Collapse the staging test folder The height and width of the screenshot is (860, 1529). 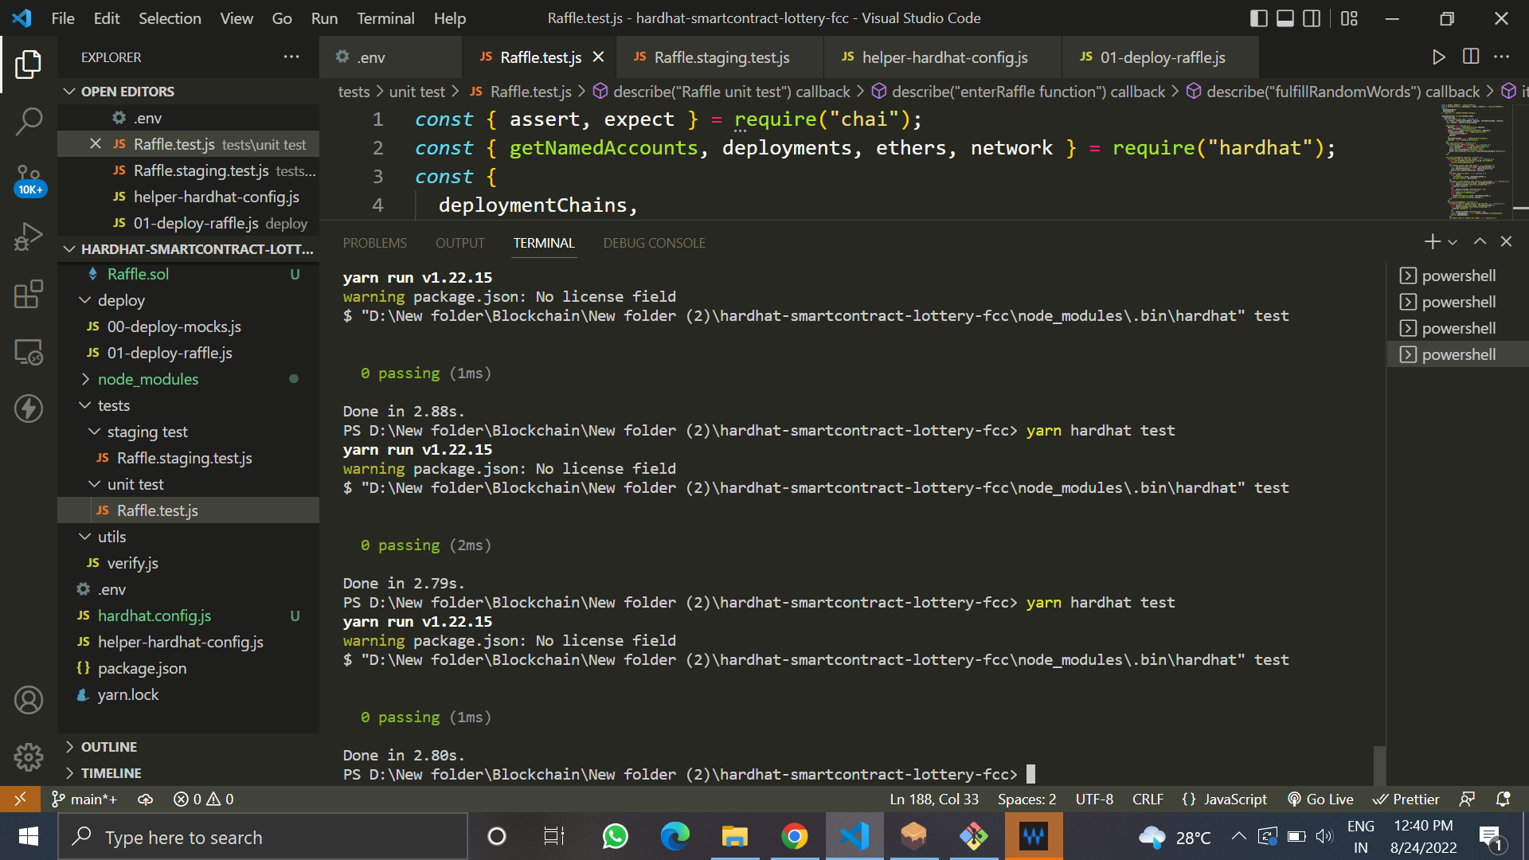(x=189, y=432)
